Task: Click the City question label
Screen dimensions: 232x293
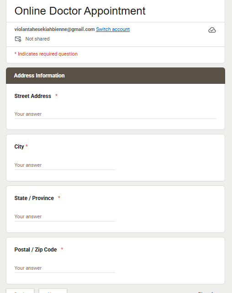Action: pyautogui.click(x=19, y=147)
